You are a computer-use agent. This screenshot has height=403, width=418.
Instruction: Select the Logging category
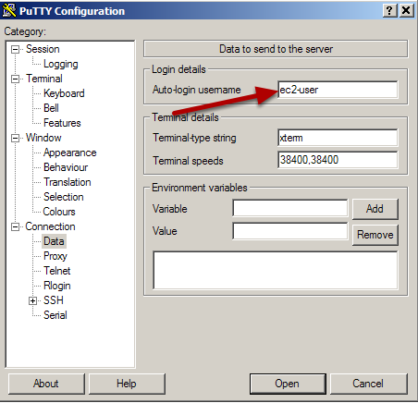(61, 64)
